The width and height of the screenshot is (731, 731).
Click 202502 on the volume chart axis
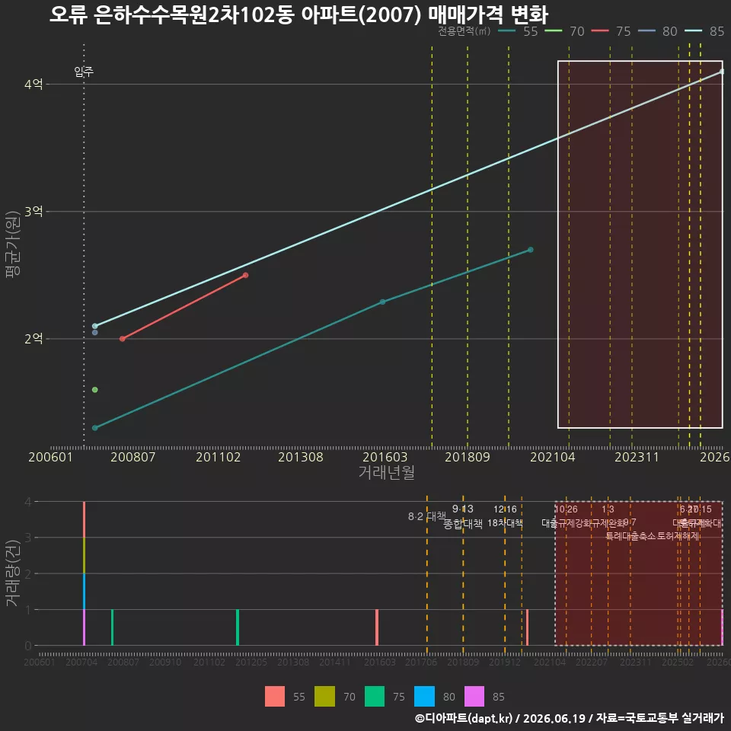pyautogui.click(x=678, y=662)
